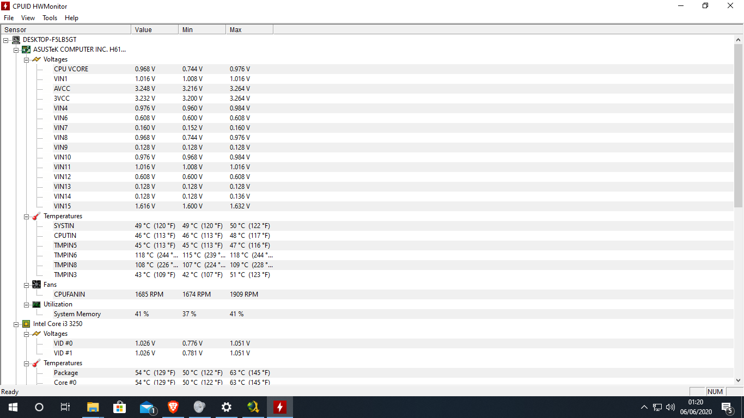The image size is (744, 418).
Task: Open the Mail app in the taskbar
Action: [x=146, y=407]
